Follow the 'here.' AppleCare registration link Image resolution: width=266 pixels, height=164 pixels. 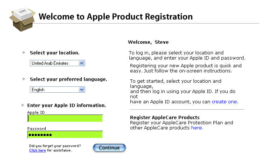[x=197, y=128]
